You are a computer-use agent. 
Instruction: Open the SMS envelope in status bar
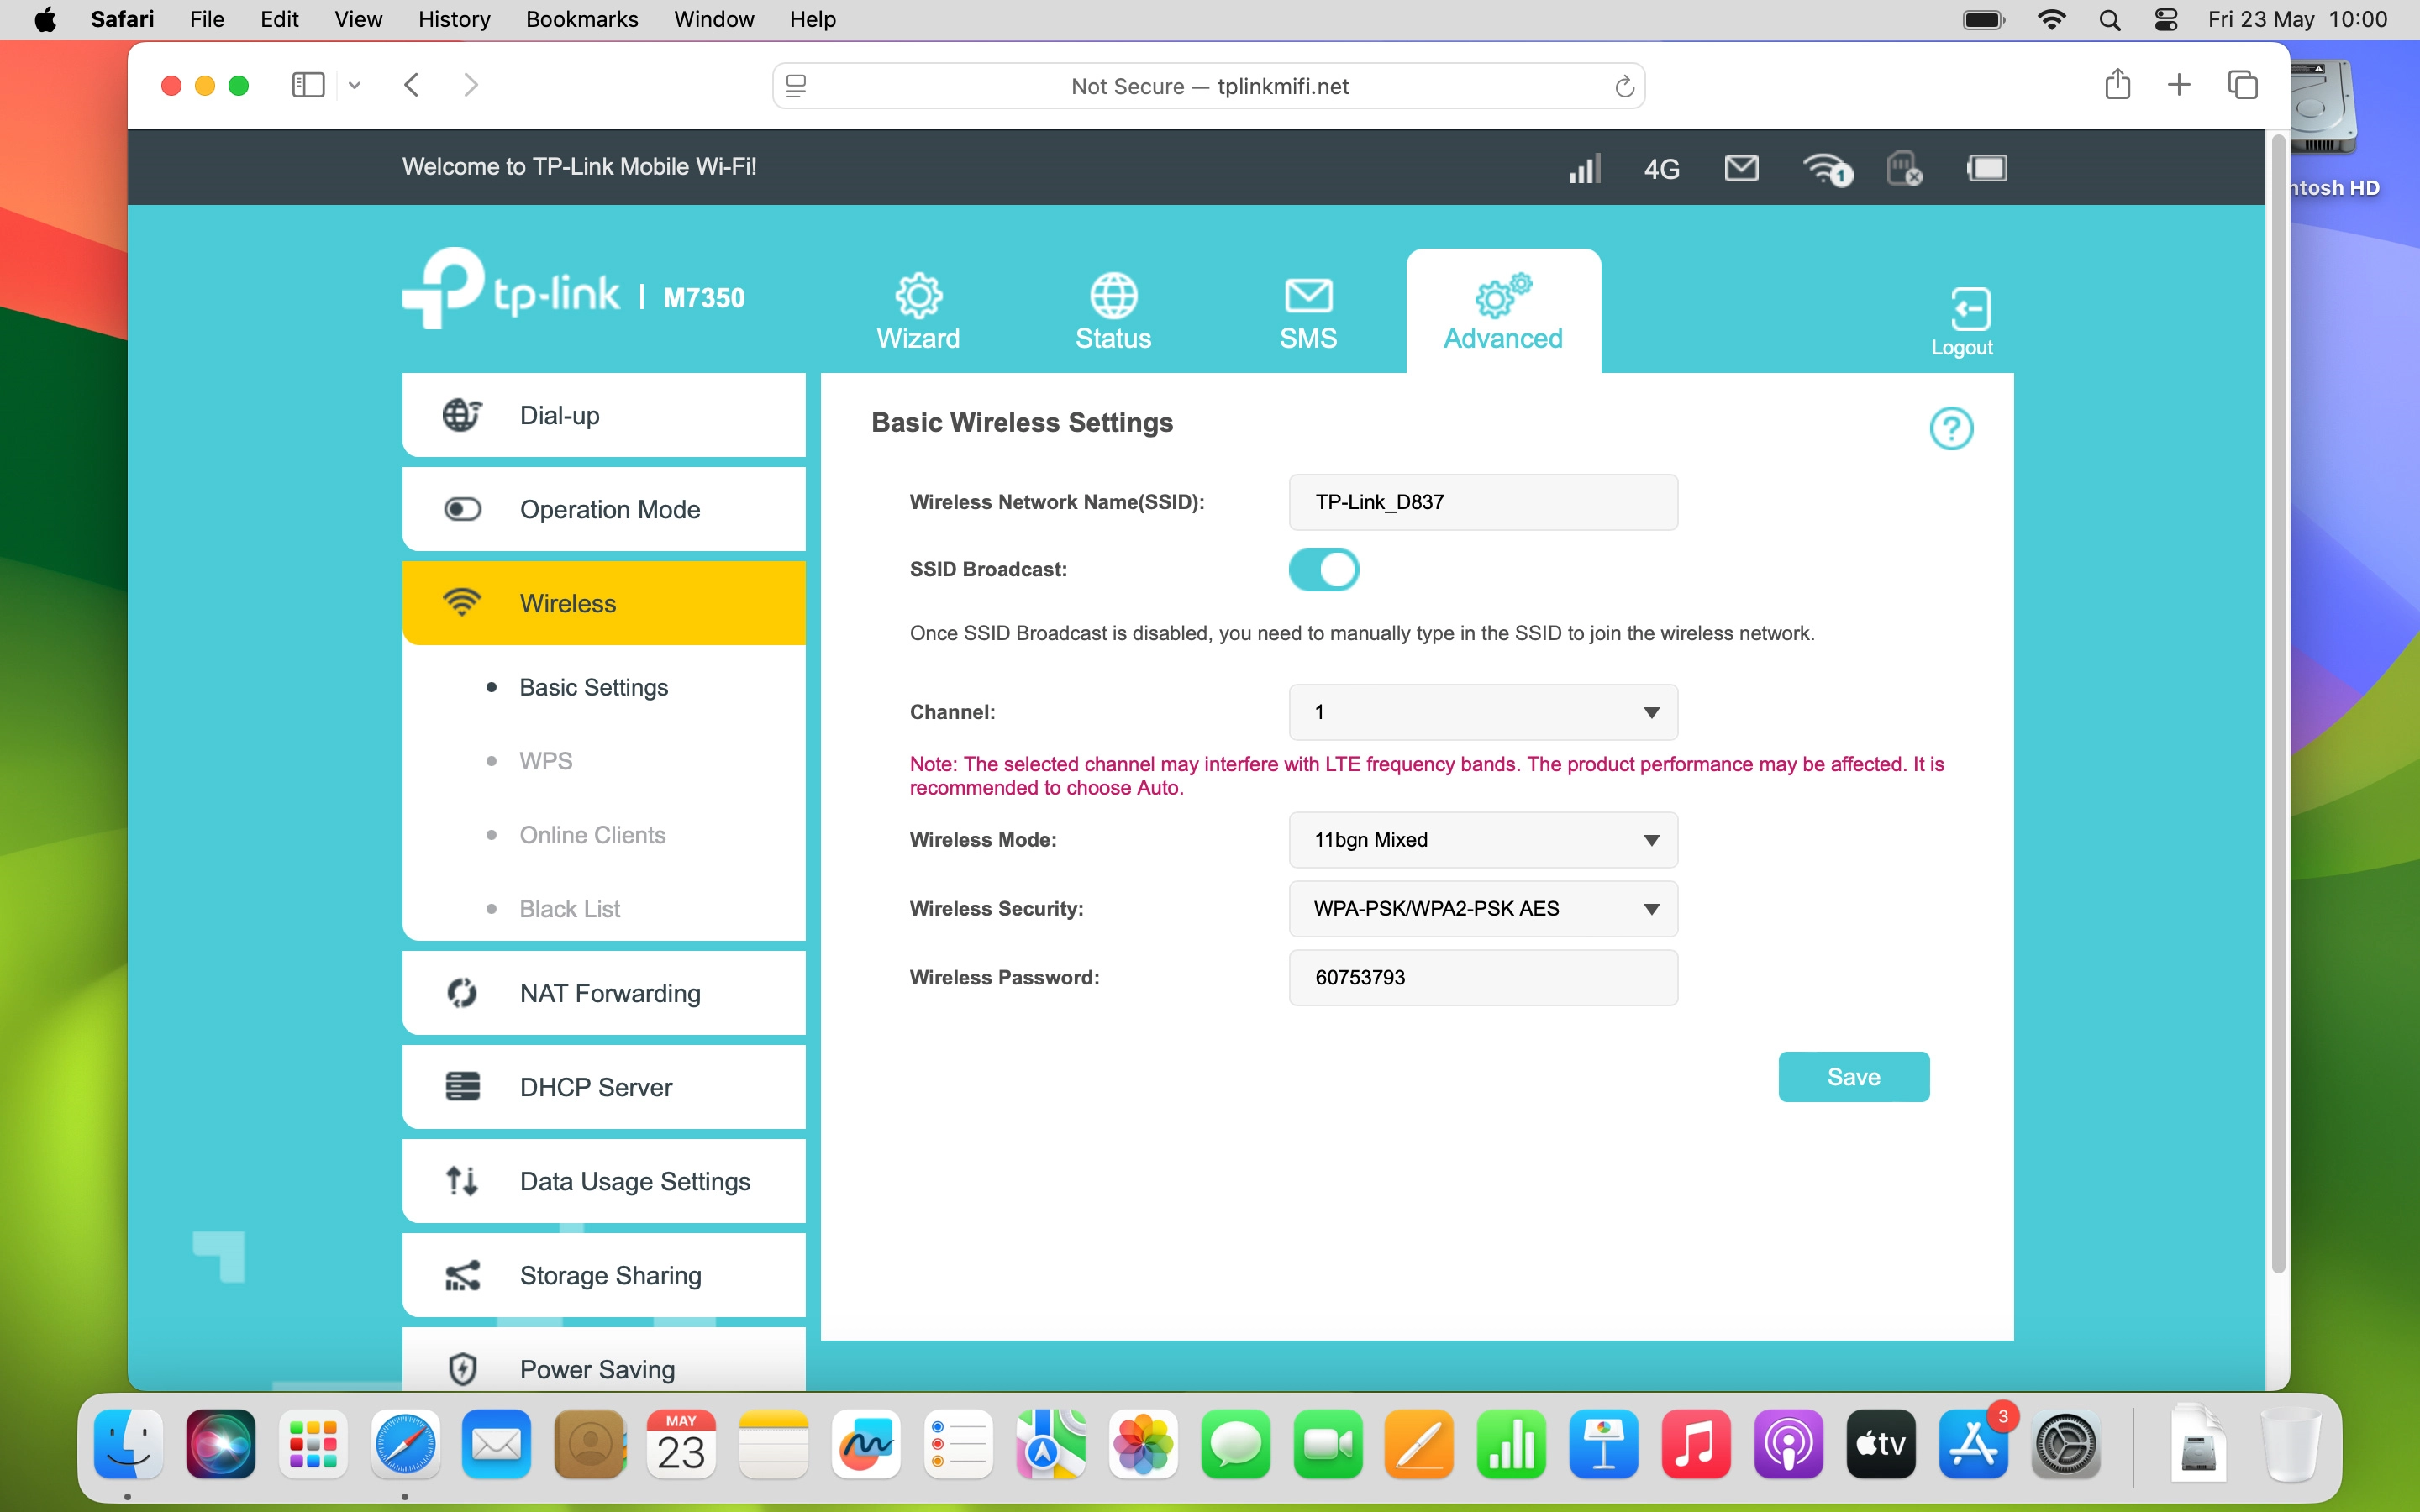coord(1741,168)
